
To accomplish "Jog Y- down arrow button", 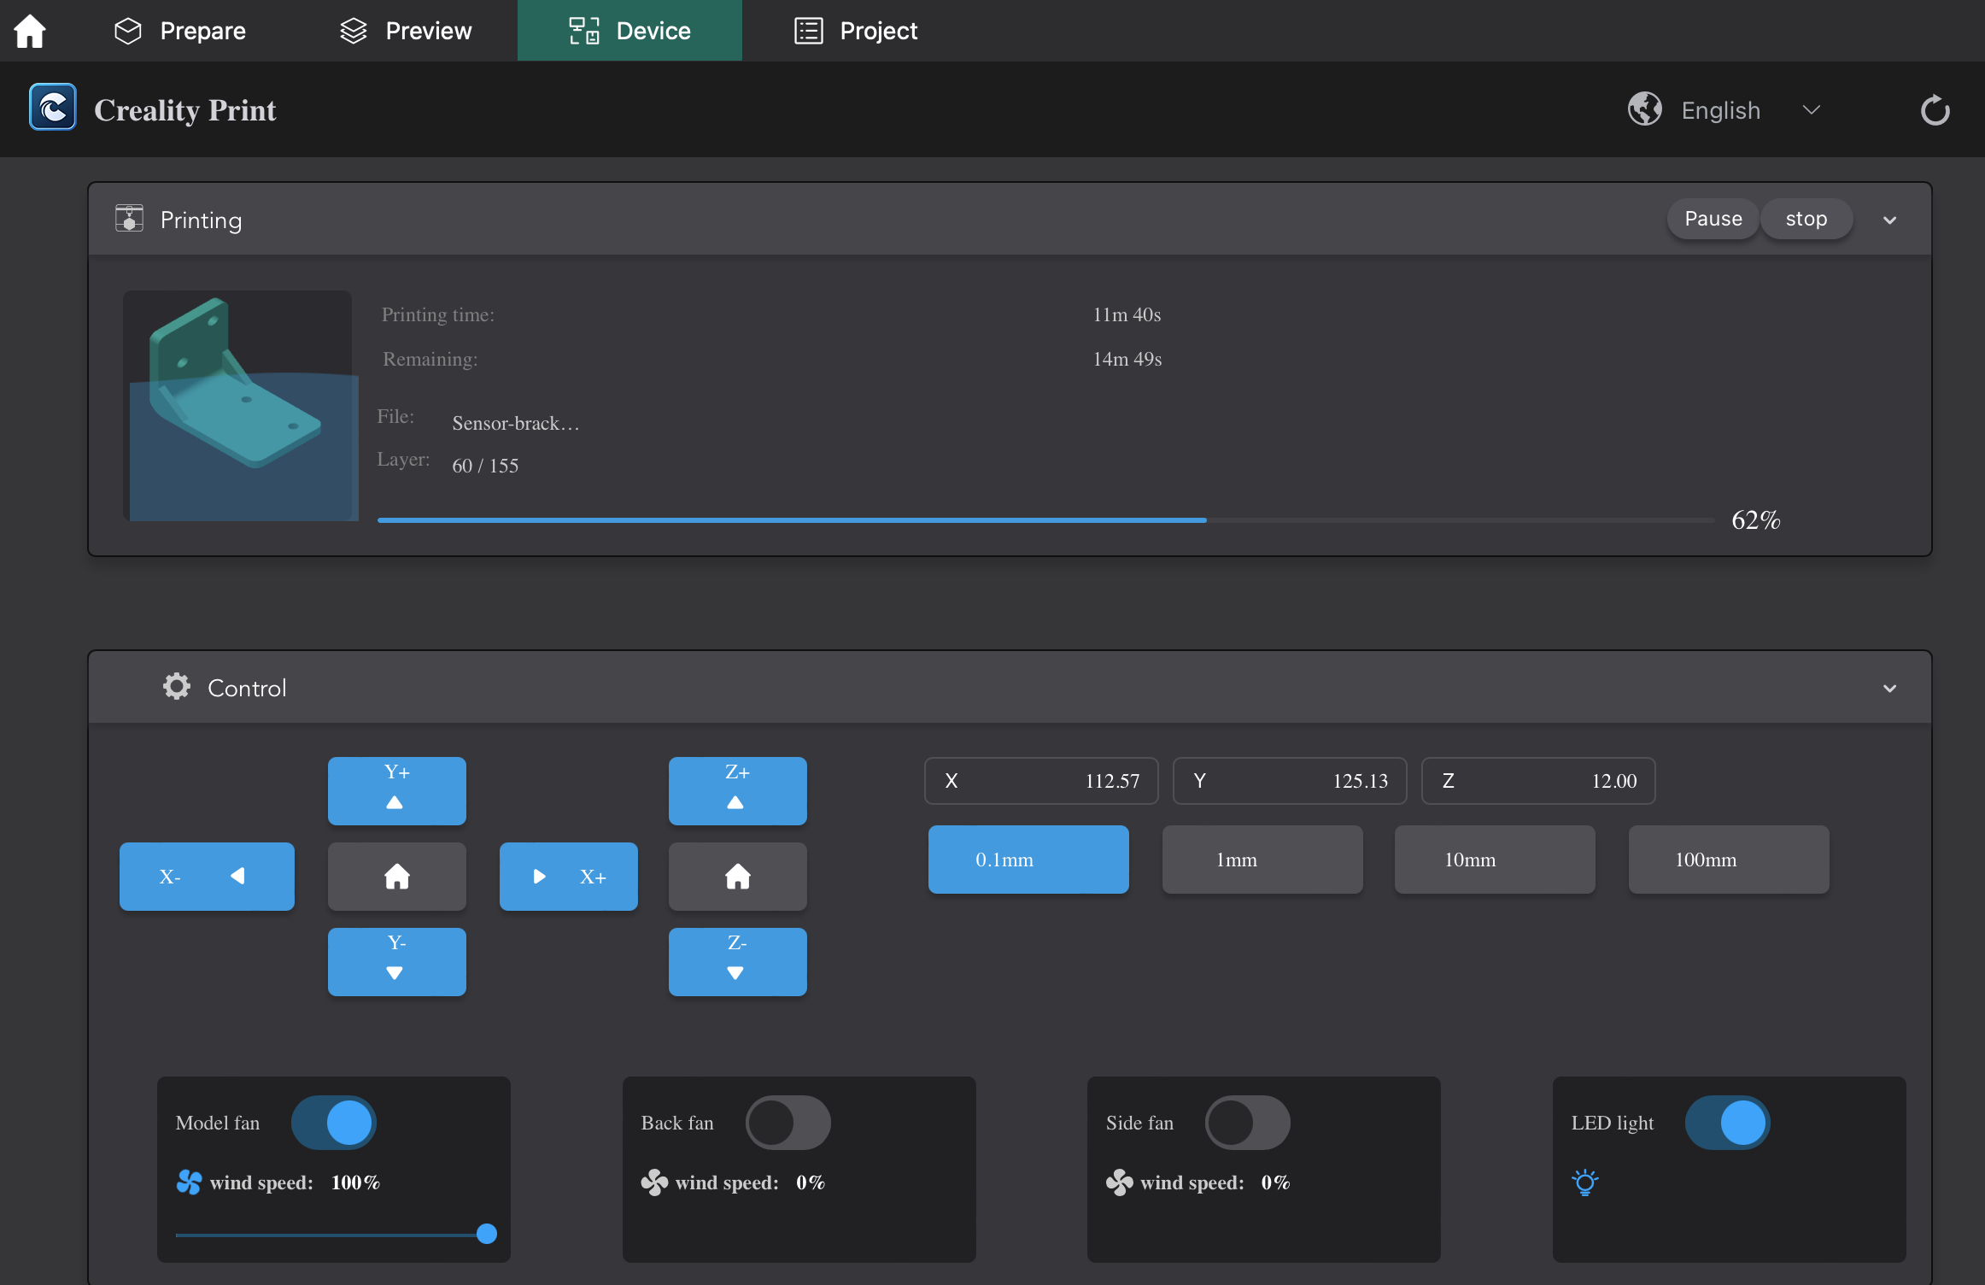I will [396, 961].
